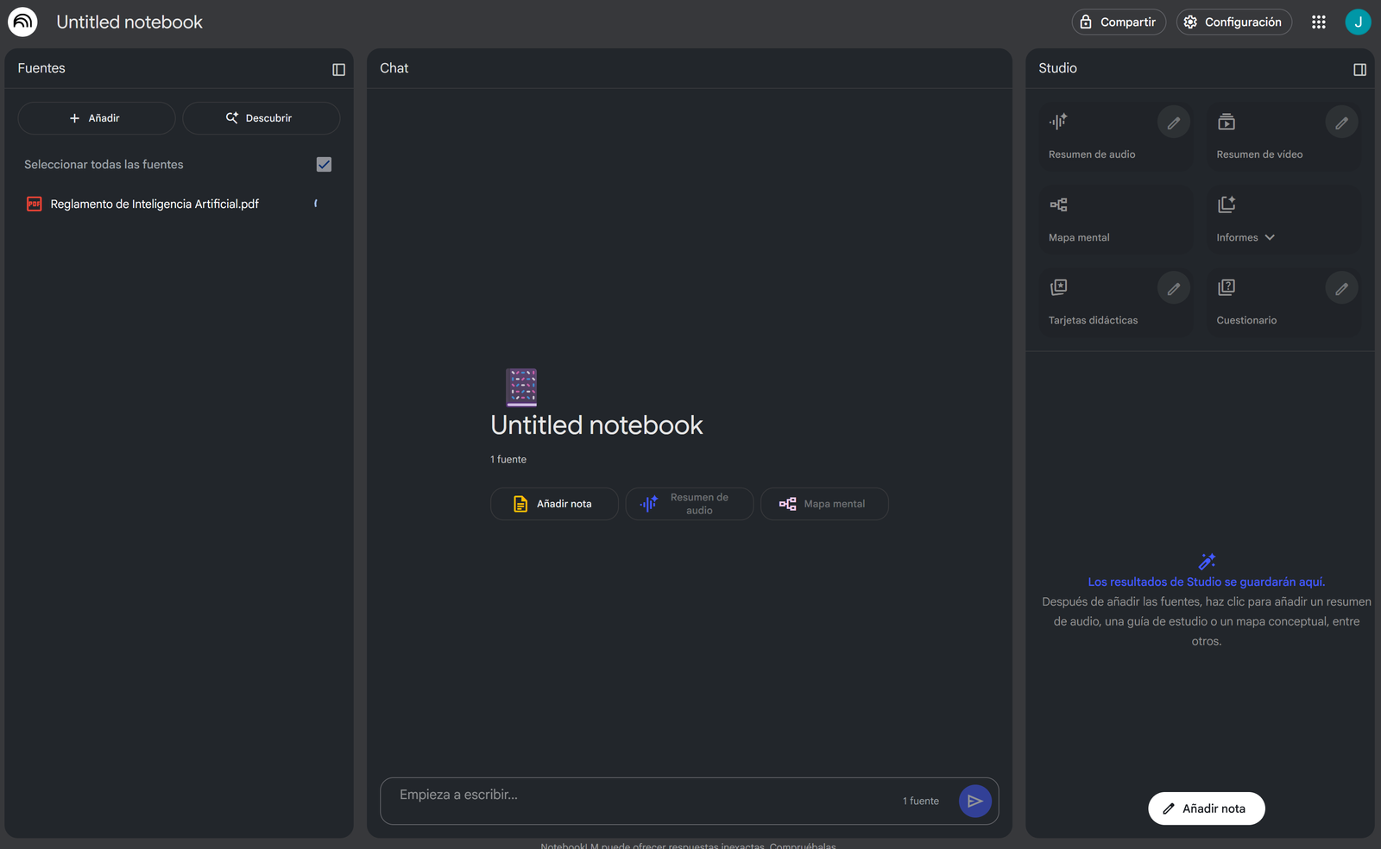The height and width of the screenshot is (849, 1381).
Task: Click the NotebookLM logo icon
Action: (22, 22)
